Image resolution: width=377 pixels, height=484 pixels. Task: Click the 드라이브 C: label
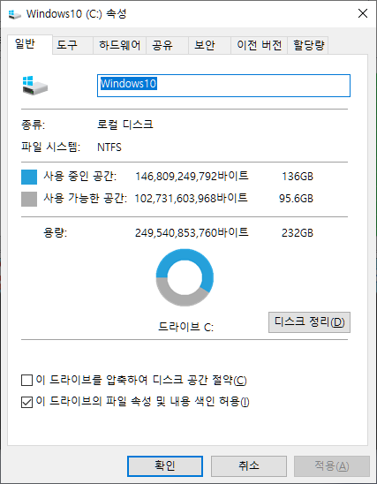coord(185,327)
